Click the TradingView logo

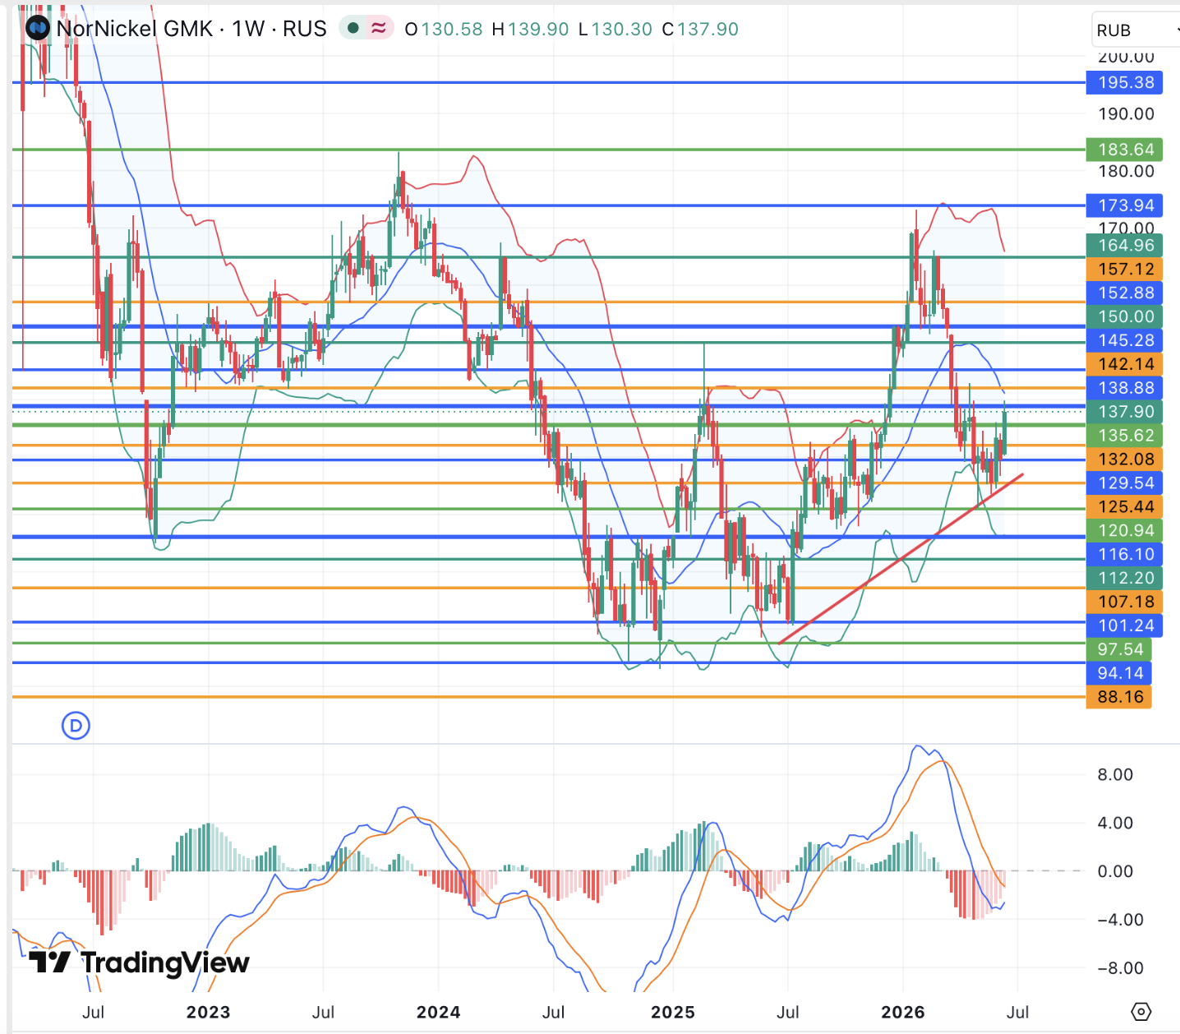tap(139, 962)
